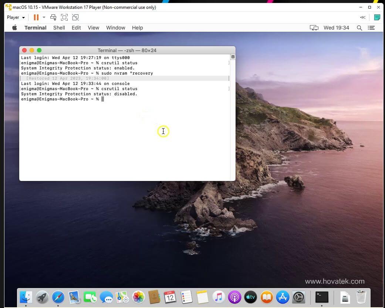385x308 pixels.
Task: Open Safari from the Dock
Action: point(58,297)
